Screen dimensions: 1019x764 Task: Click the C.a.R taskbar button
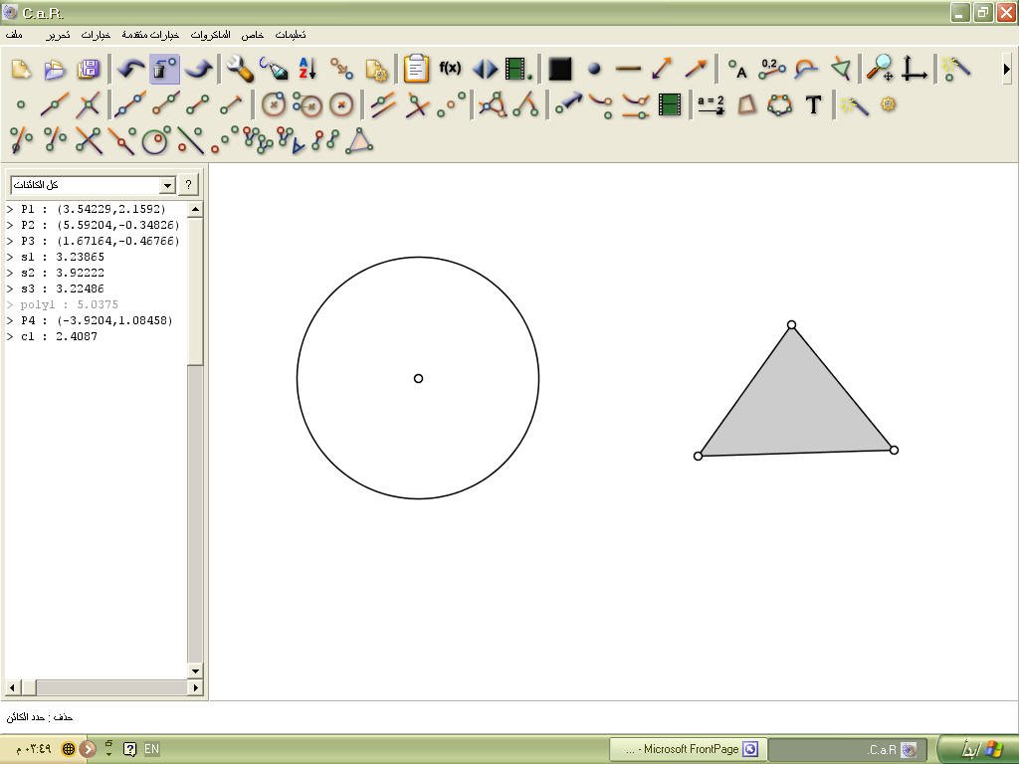point(848,749)
